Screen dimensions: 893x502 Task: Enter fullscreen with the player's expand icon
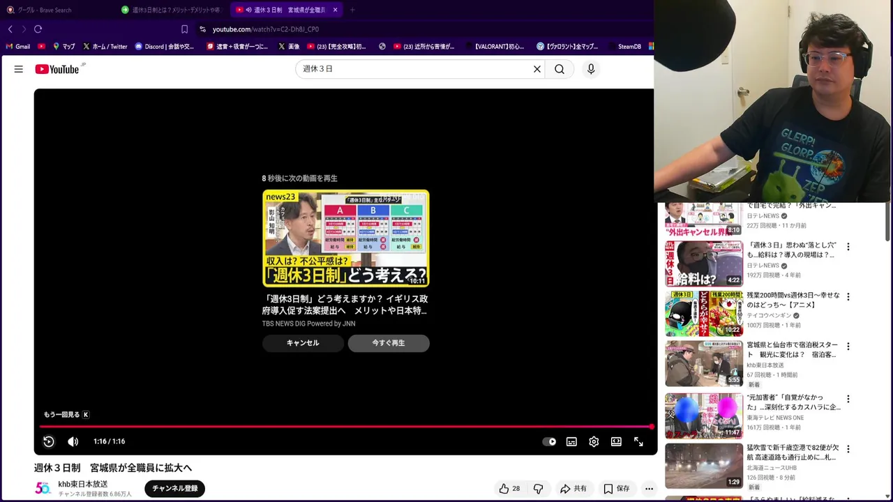pos(638,441)
